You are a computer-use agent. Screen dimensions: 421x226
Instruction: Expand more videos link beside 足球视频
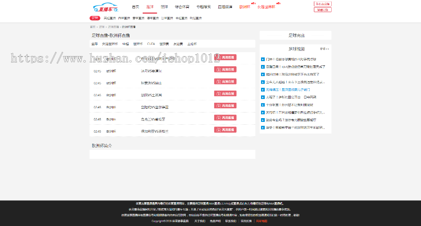(324, 49)
